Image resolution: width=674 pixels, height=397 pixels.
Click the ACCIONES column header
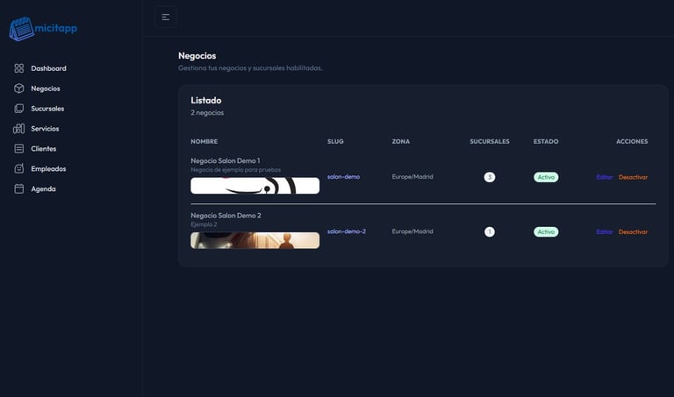632,141
